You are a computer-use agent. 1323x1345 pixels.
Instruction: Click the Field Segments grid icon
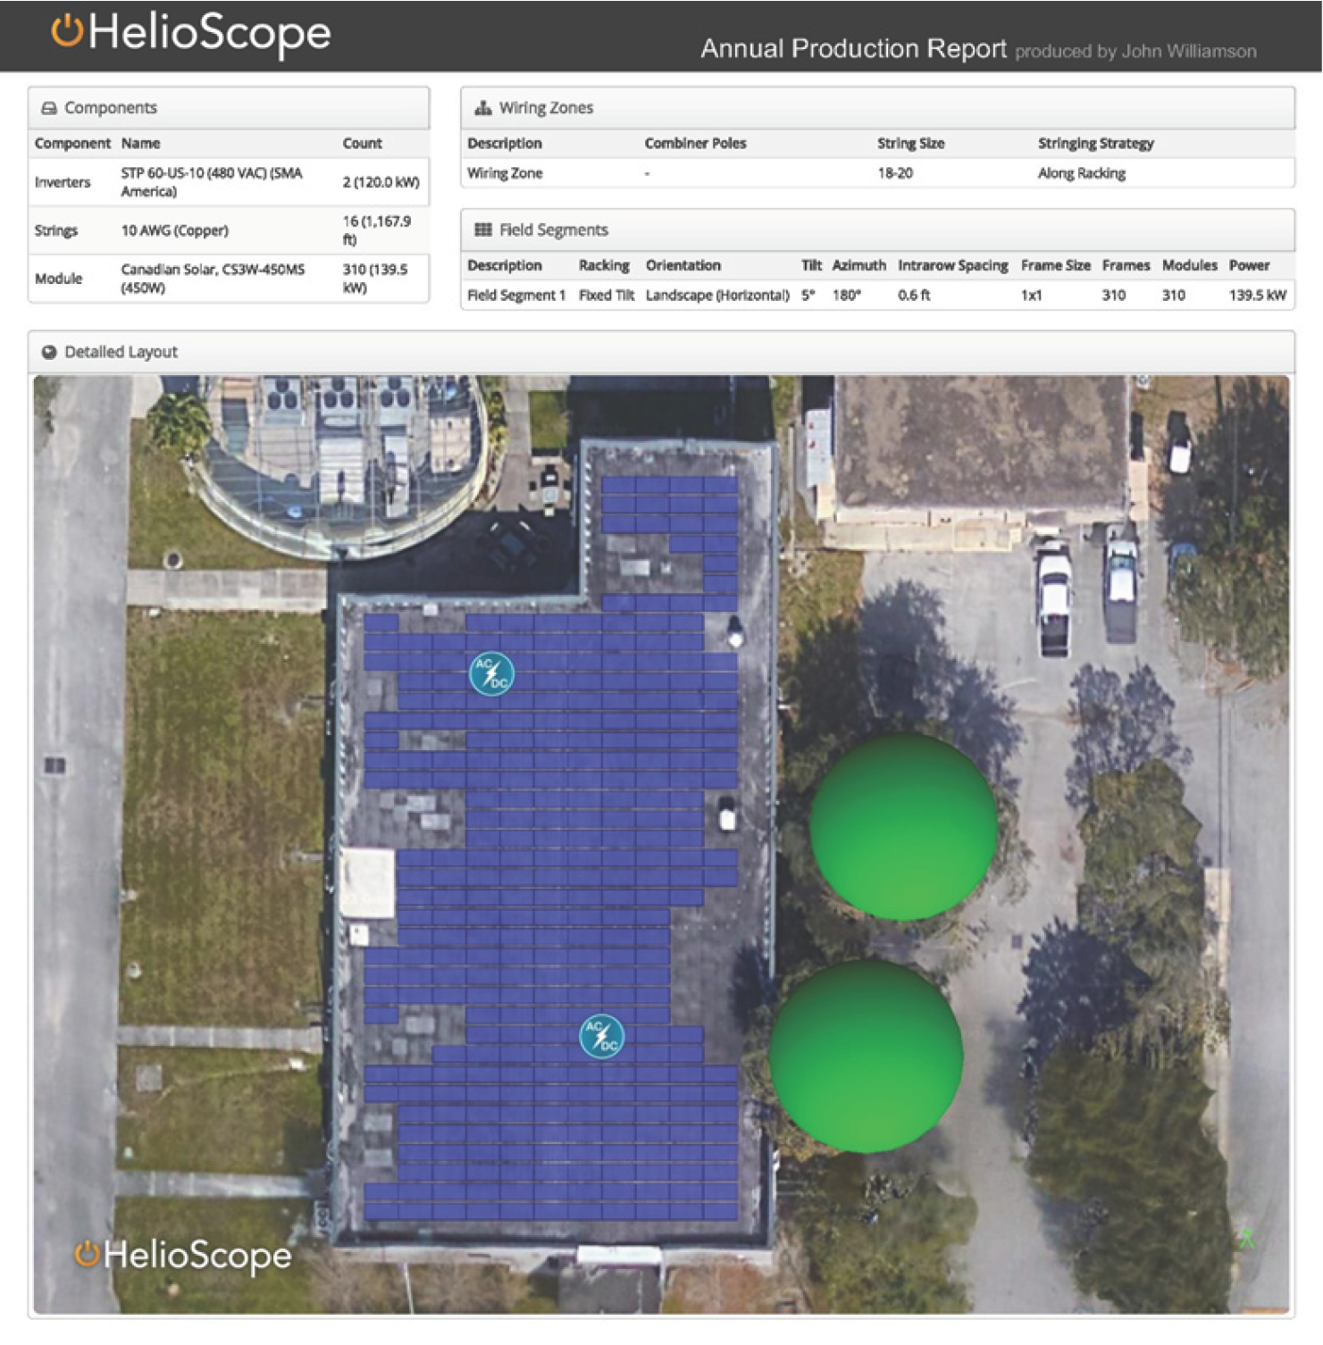(x=483, y=230)
